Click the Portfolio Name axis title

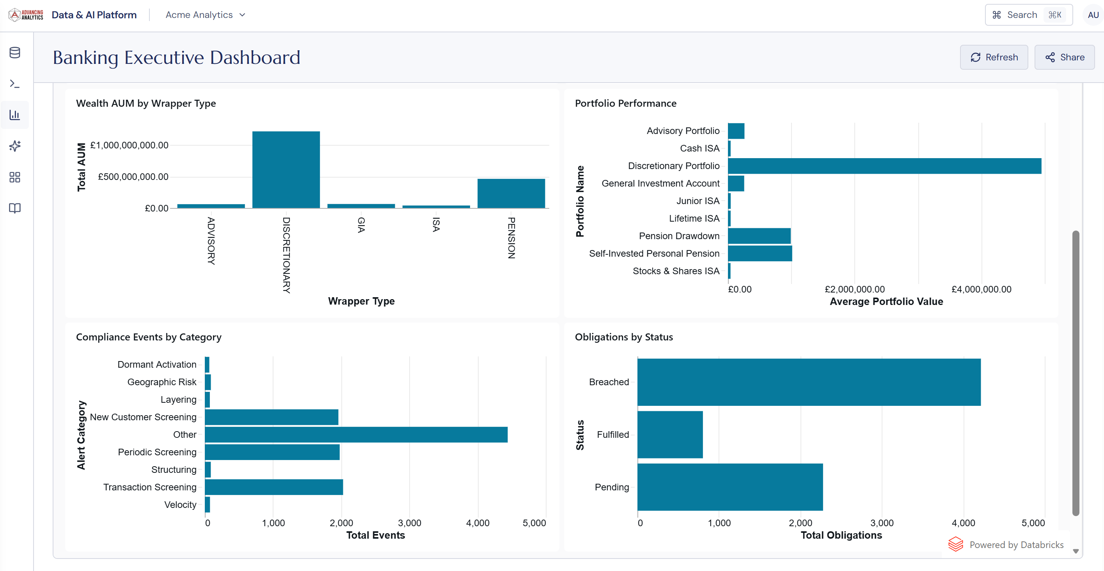[580, 201]
